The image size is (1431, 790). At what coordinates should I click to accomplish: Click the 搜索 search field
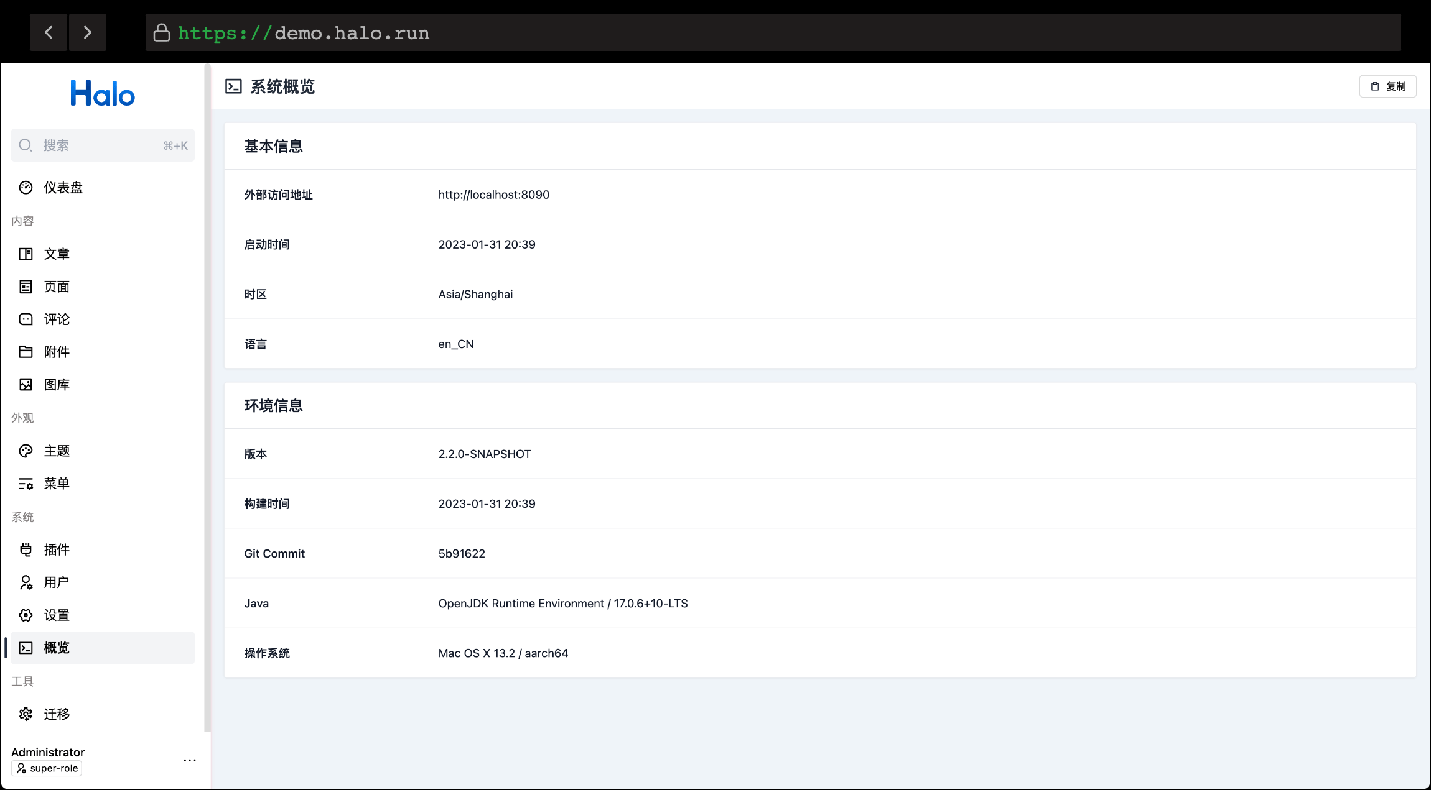pos(103,145)
